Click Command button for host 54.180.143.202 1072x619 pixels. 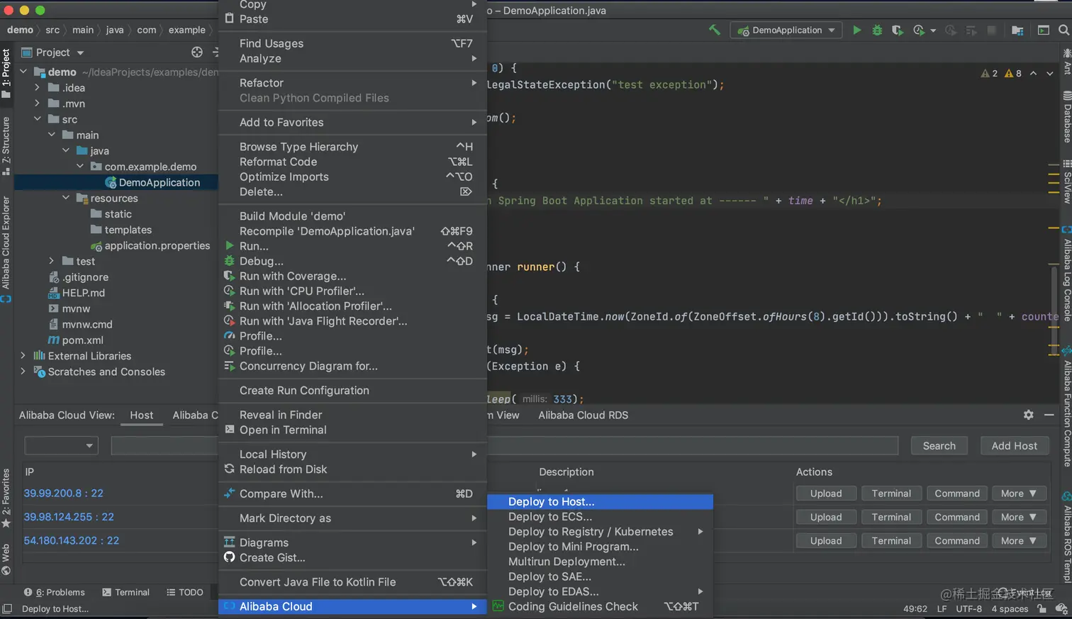956,540
